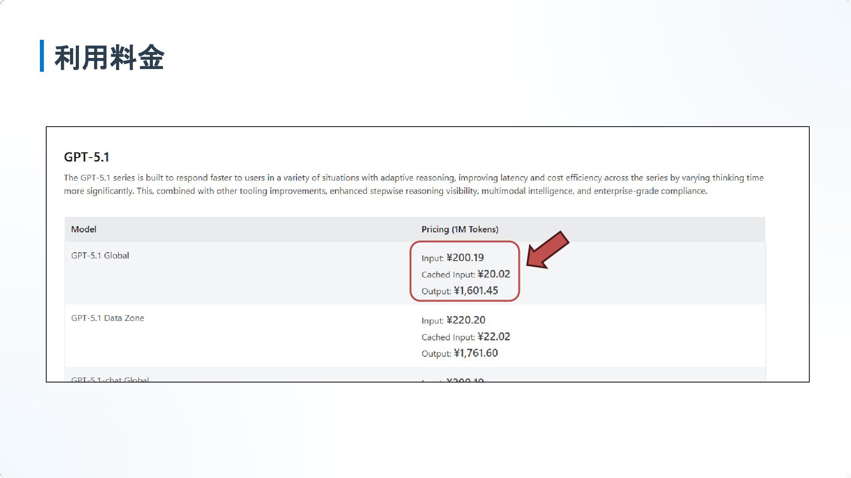Click the Data Zone Cached Input ¥22.02
Viewport: 851px width, 478px height.
[494, 337]
